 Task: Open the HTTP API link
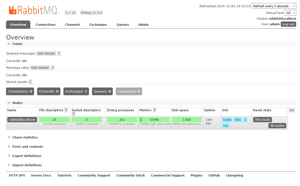click(x=17, y=175)
